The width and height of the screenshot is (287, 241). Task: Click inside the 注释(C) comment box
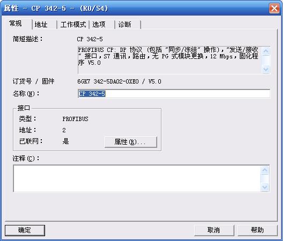click(x=137, y=178)
